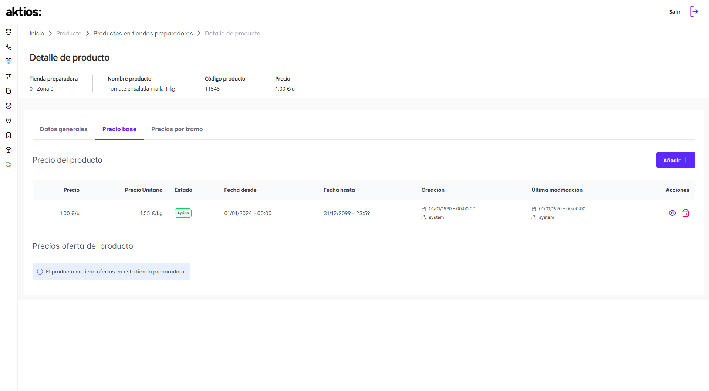Open Productos en tiendas preparadoras breadcrumb
This screenshot has width=709, height=391.
(x=143, y=33)
